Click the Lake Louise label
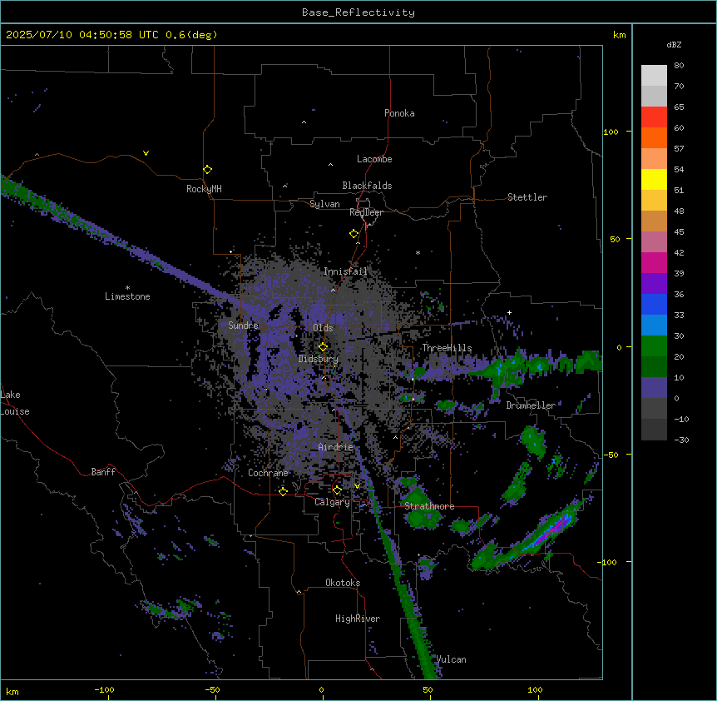717x701 pixels. 15,403
